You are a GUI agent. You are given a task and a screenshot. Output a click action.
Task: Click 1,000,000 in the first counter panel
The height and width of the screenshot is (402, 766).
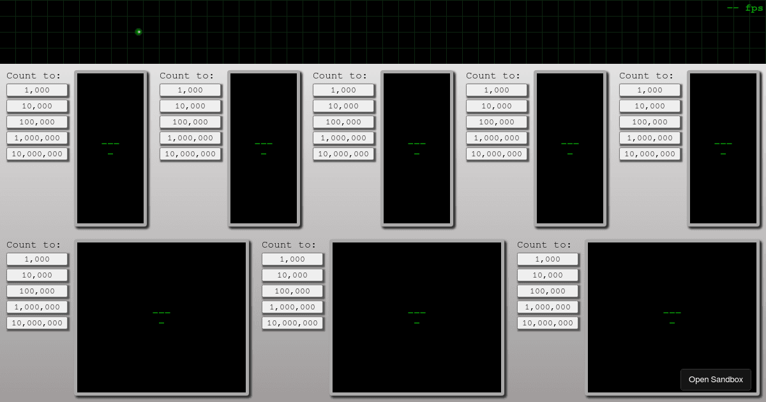(x=37, y=138)
